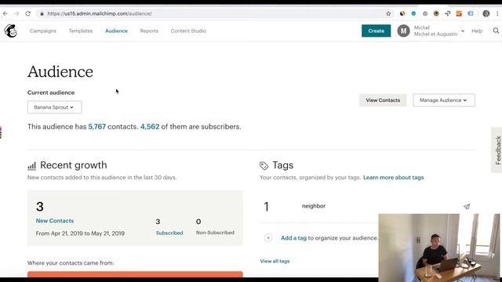Screen dimensions: 502x282
Task: Click the orange contacts source bar
Action: click(135, 274)
